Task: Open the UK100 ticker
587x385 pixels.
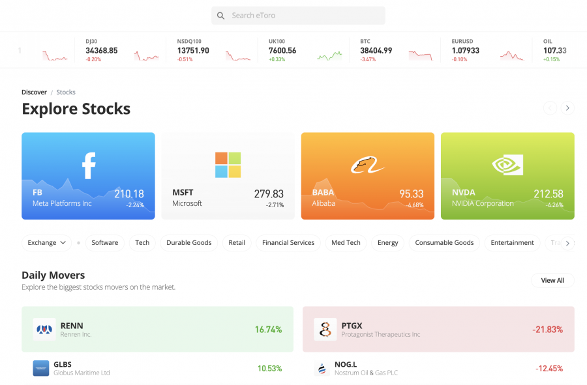Action: pos(303,50)
